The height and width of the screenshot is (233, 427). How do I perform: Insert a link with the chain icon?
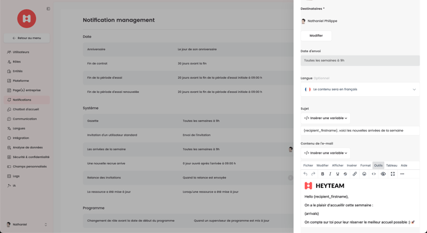[354, 174]
